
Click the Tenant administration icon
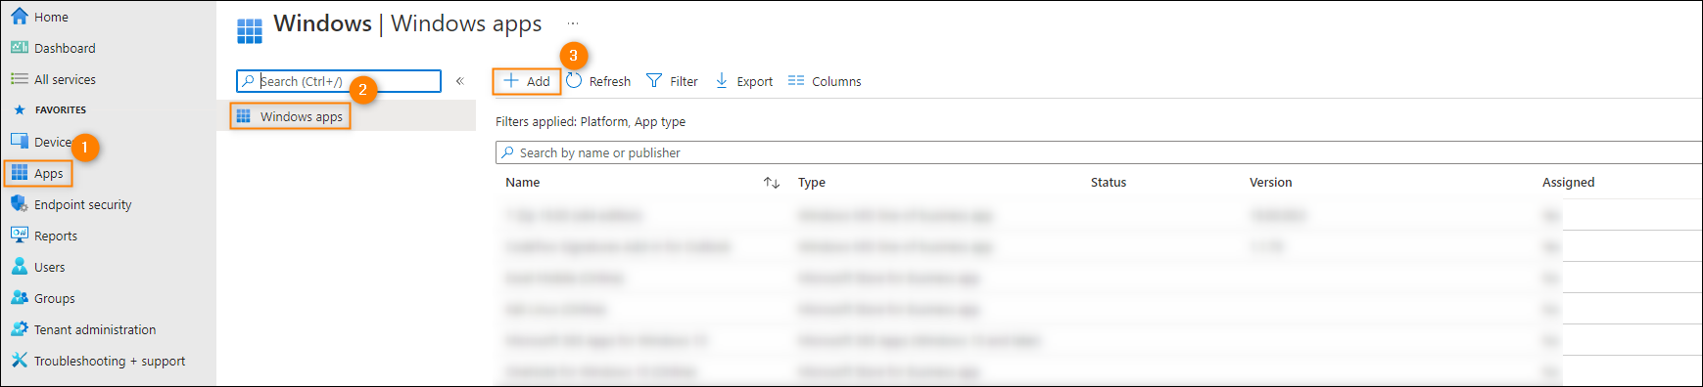(20, 328)
